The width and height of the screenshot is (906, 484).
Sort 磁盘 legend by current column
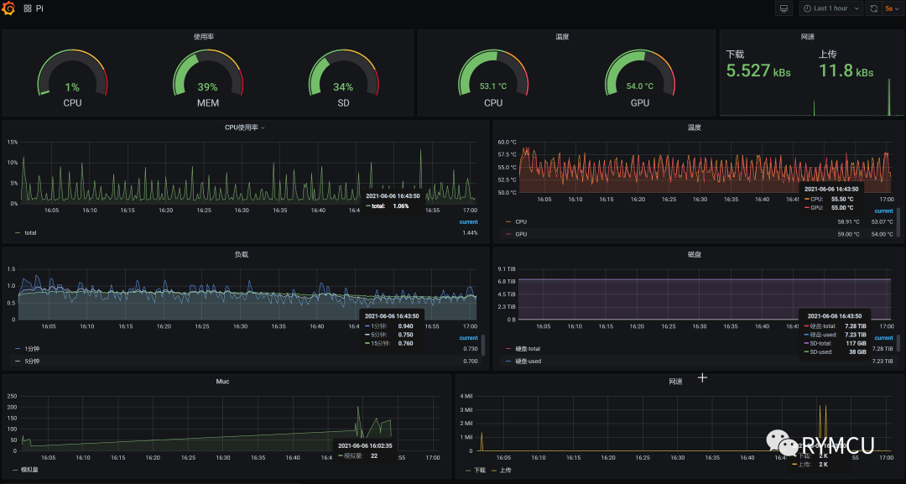(x=883, y=338)
